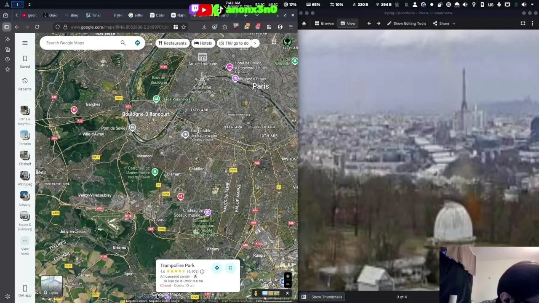Expand the Share dropdown in Gwenview
The width and height of the screenshot is (539, 303).
point(454,24)
